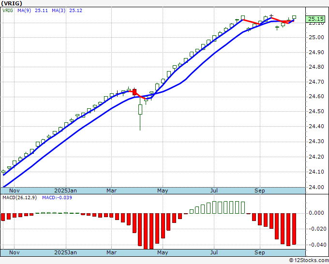Click the 24.30 price axis label
Image resolution: width=329 pixels, height=264 pixels.
point(316,142)
